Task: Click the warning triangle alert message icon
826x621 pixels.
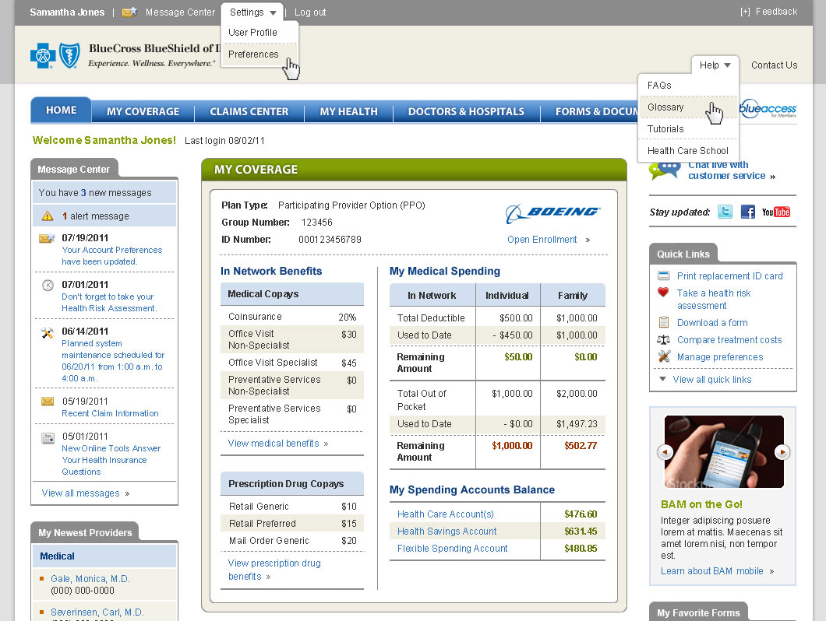Action: pyautogui.click(x=48, y=216)
